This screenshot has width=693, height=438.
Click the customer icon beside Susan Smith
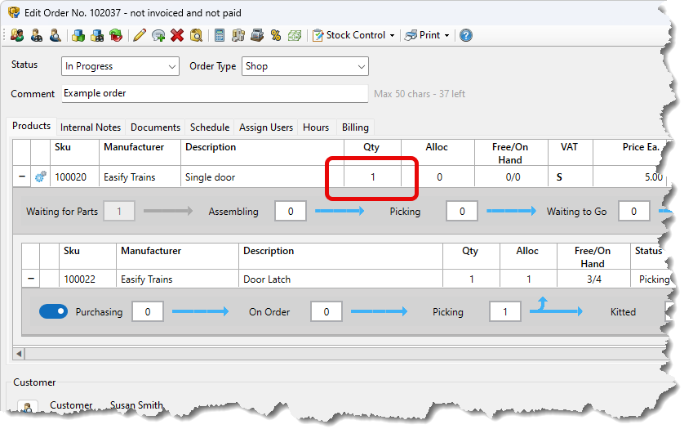pos(27,407)
